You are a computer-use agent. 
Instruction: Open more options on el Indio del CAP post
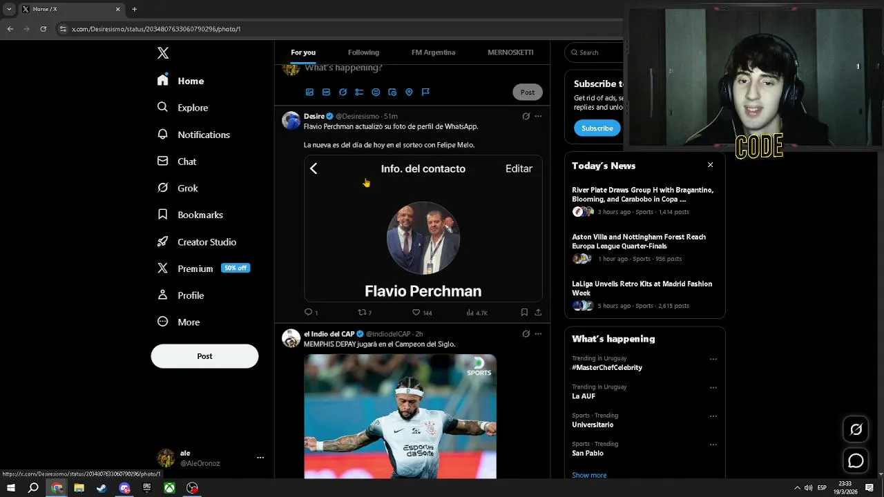(x=538, y=333)
